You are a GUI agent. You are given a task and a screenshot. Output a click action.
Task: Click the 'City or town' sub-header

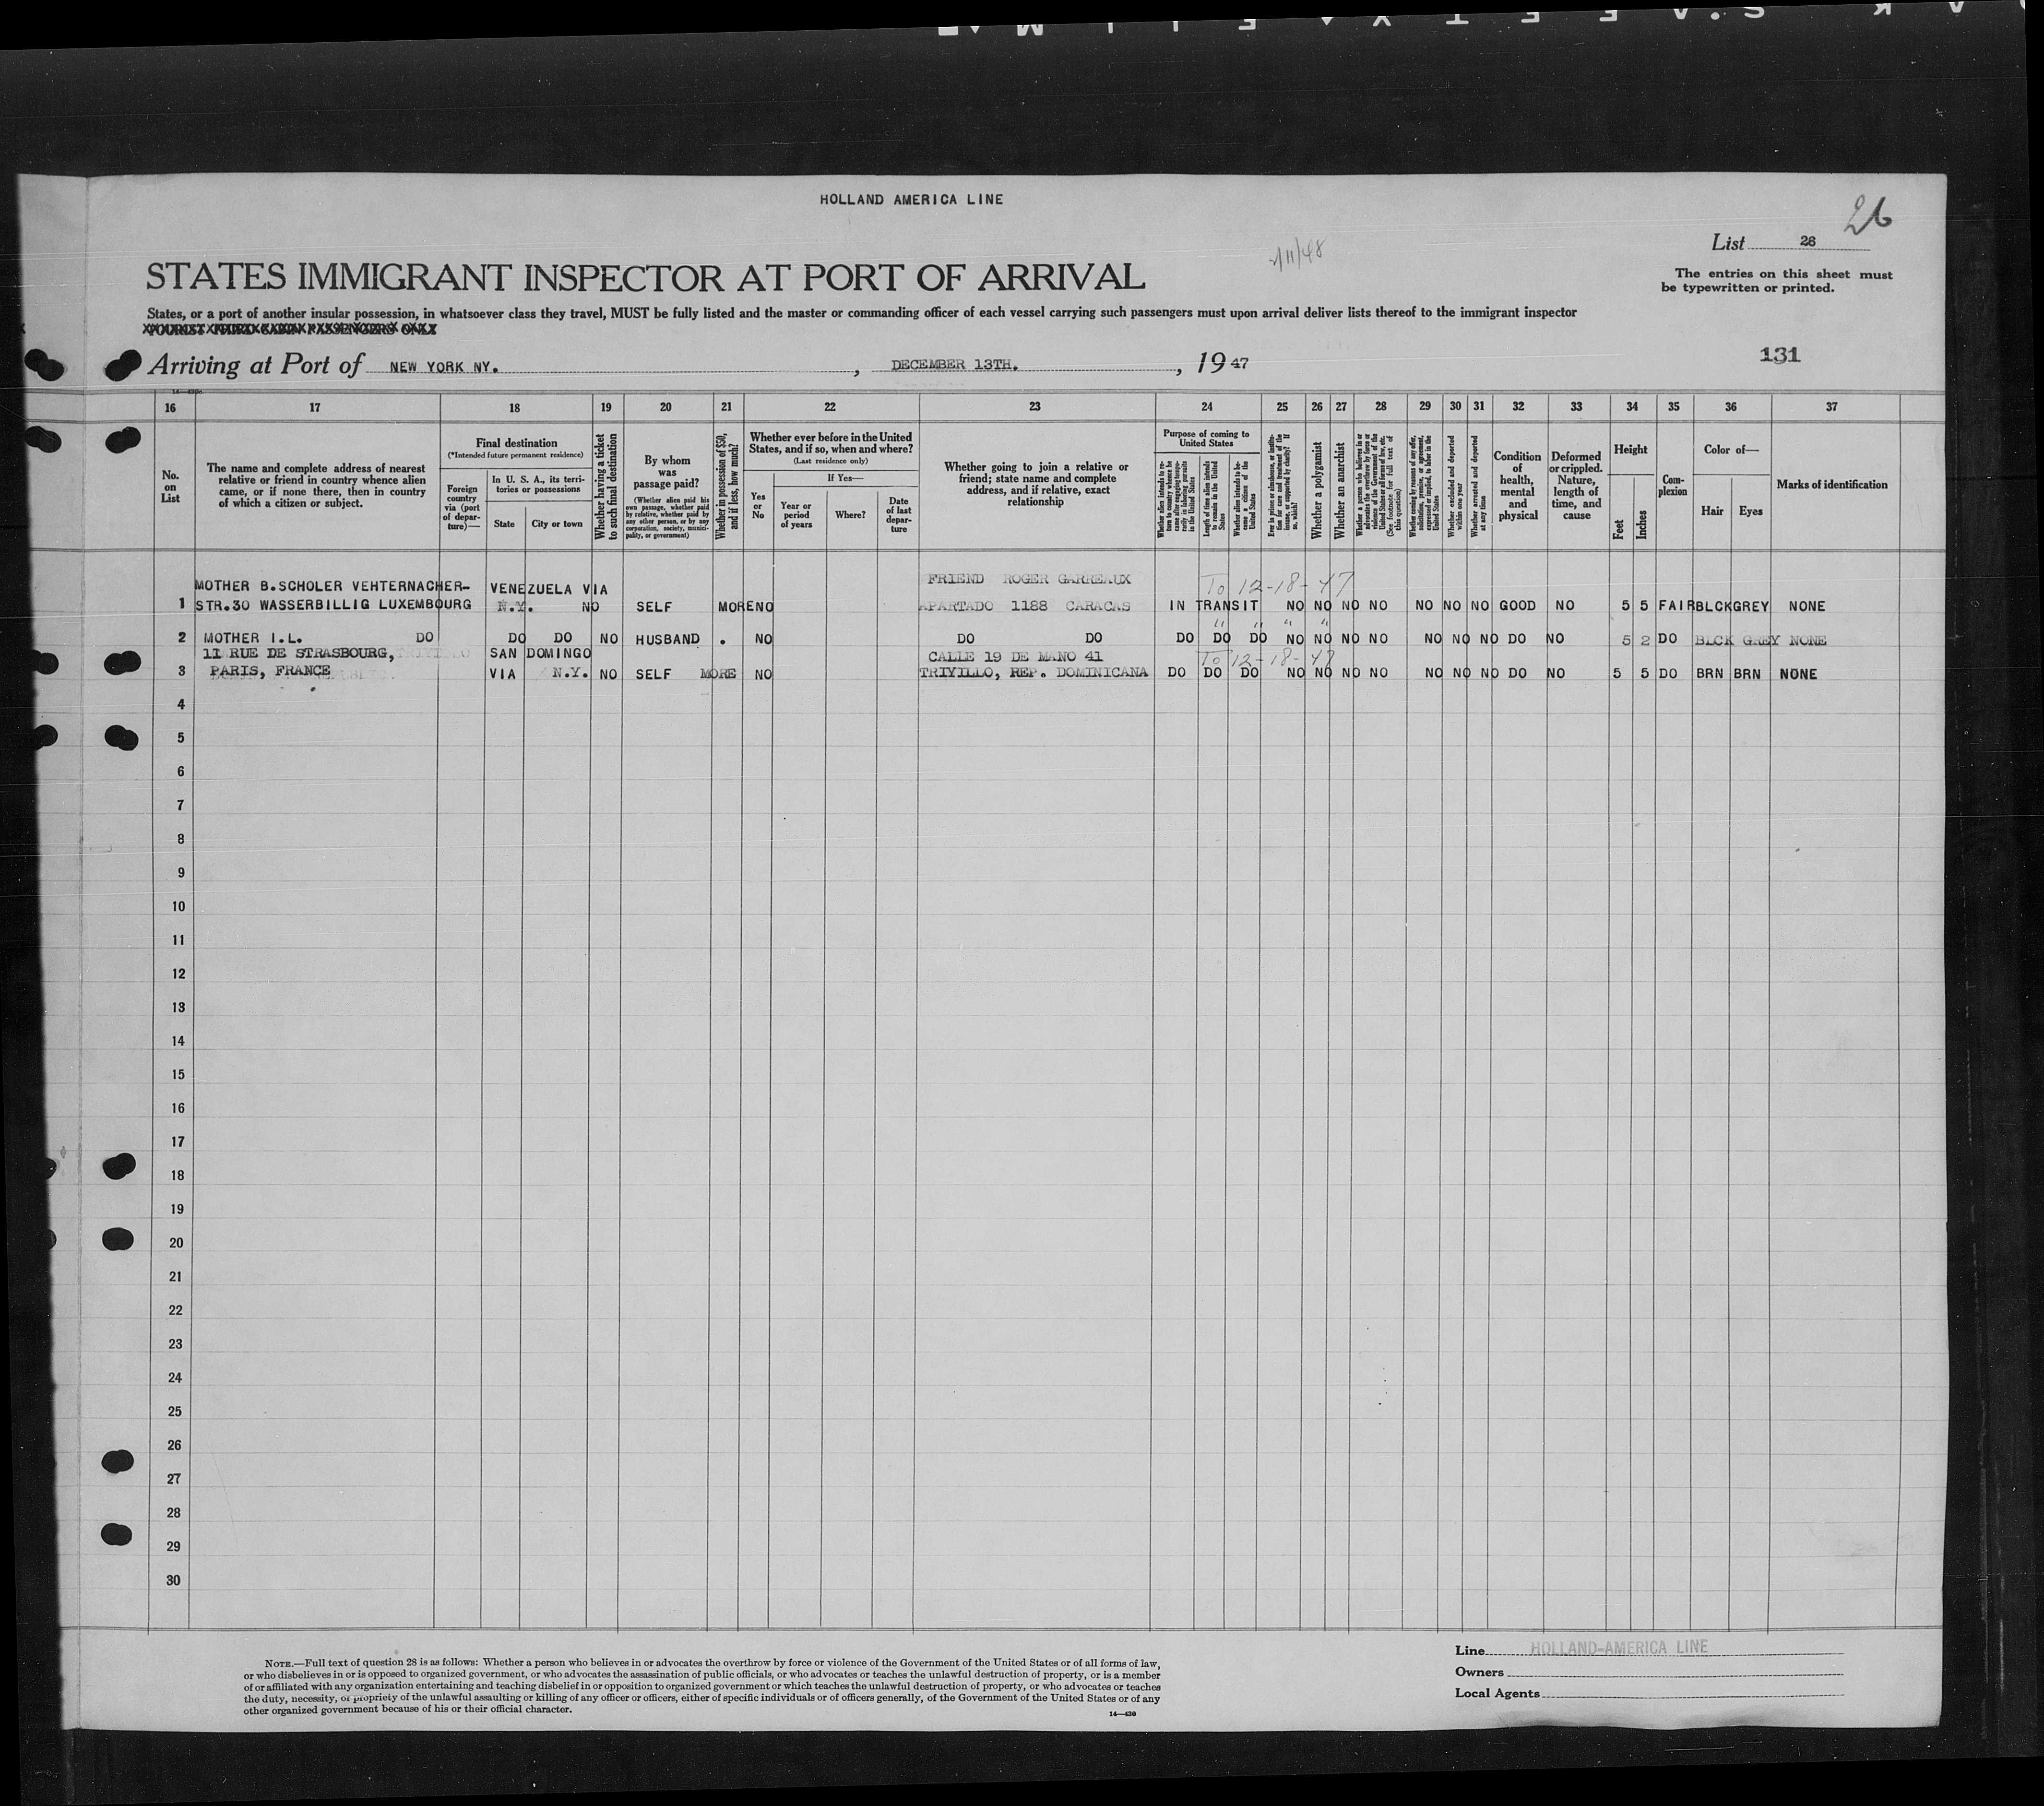click(557, 524)
